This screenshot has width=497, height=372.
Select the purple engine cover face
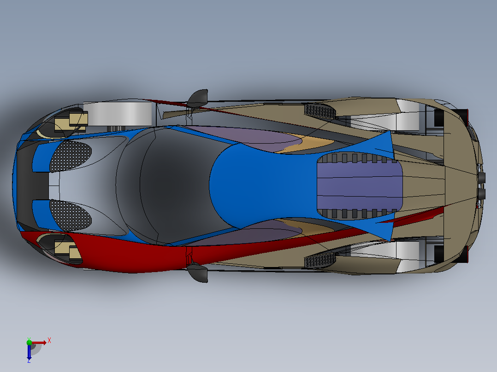click(x=360, y=186)
